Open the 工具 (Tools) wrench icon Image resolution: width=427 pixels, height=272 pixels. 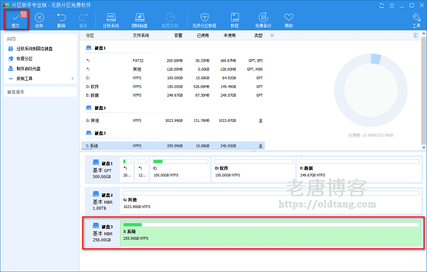(416, 19)
